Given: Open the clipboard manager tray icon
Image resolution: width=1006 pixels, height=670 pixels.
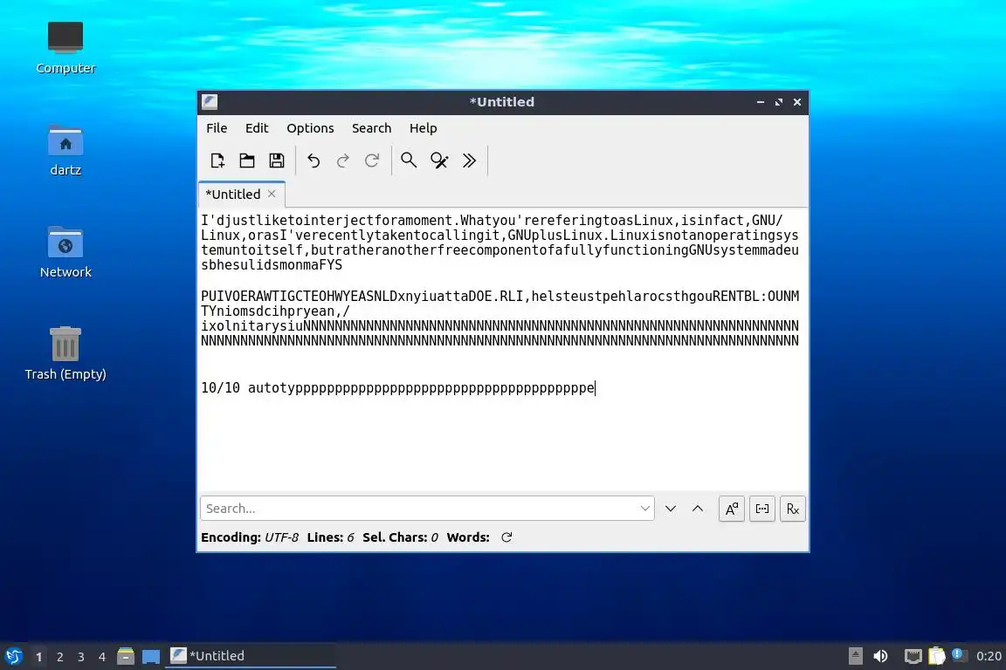Looking at the screenshot, I should pyautogui.click(x=937, y=656).
